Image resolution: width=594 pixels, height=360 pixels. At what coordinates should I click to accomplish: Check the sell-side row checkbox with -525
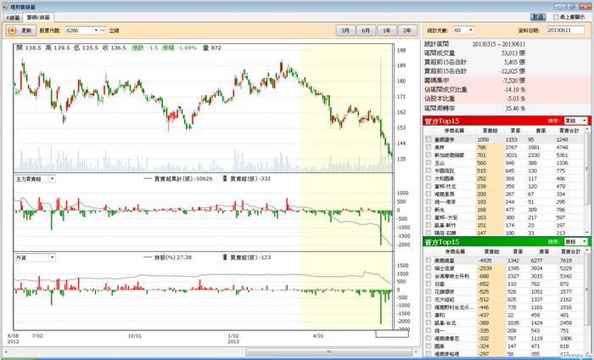point(429,291)
